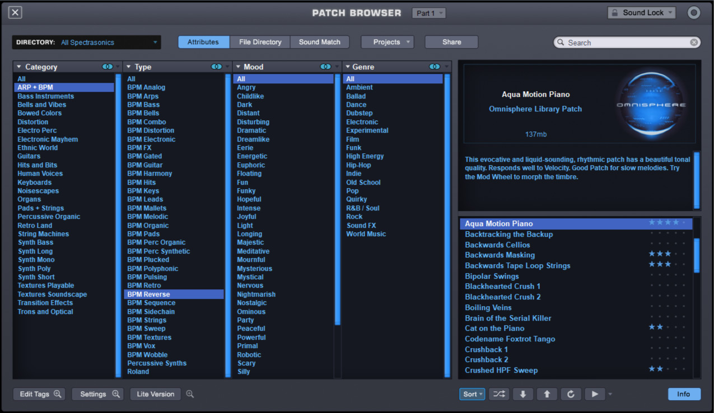The image size is (714, 413).
Task: Open the Directory dropdown
Action: coord(87,43)
